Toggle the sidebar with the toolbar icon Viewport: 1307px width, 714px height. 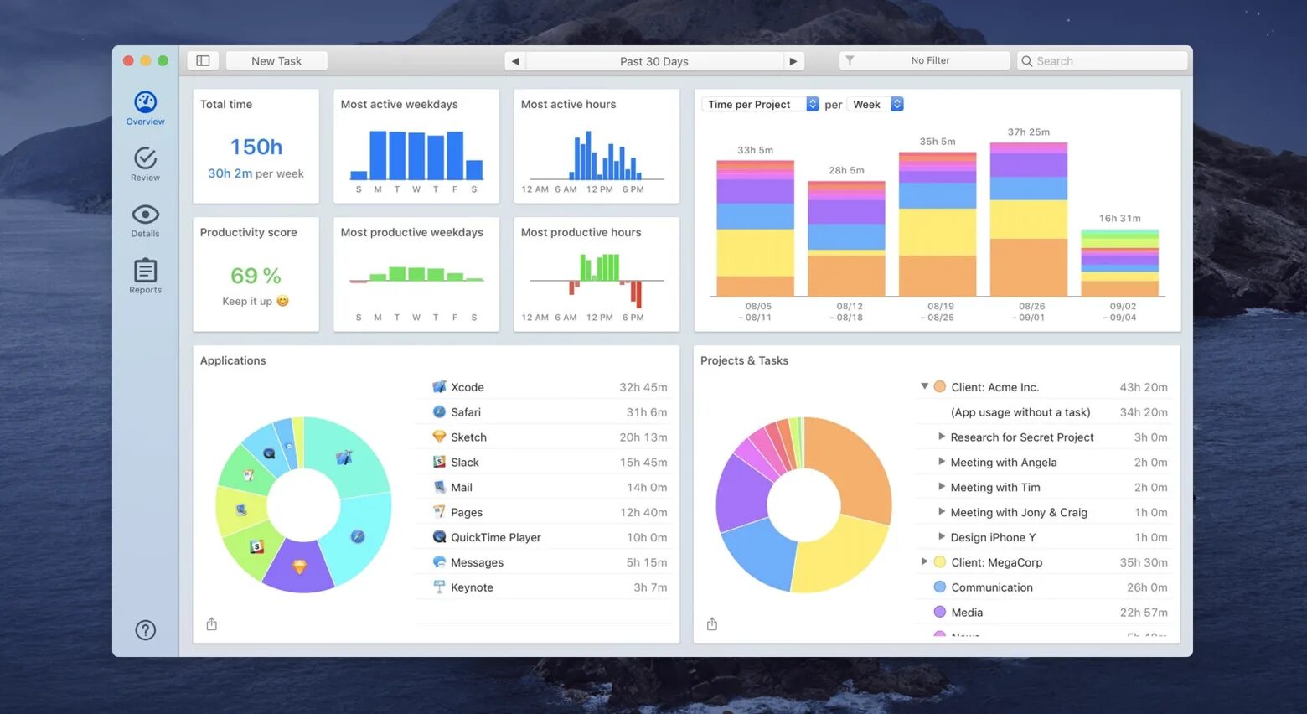203,60
